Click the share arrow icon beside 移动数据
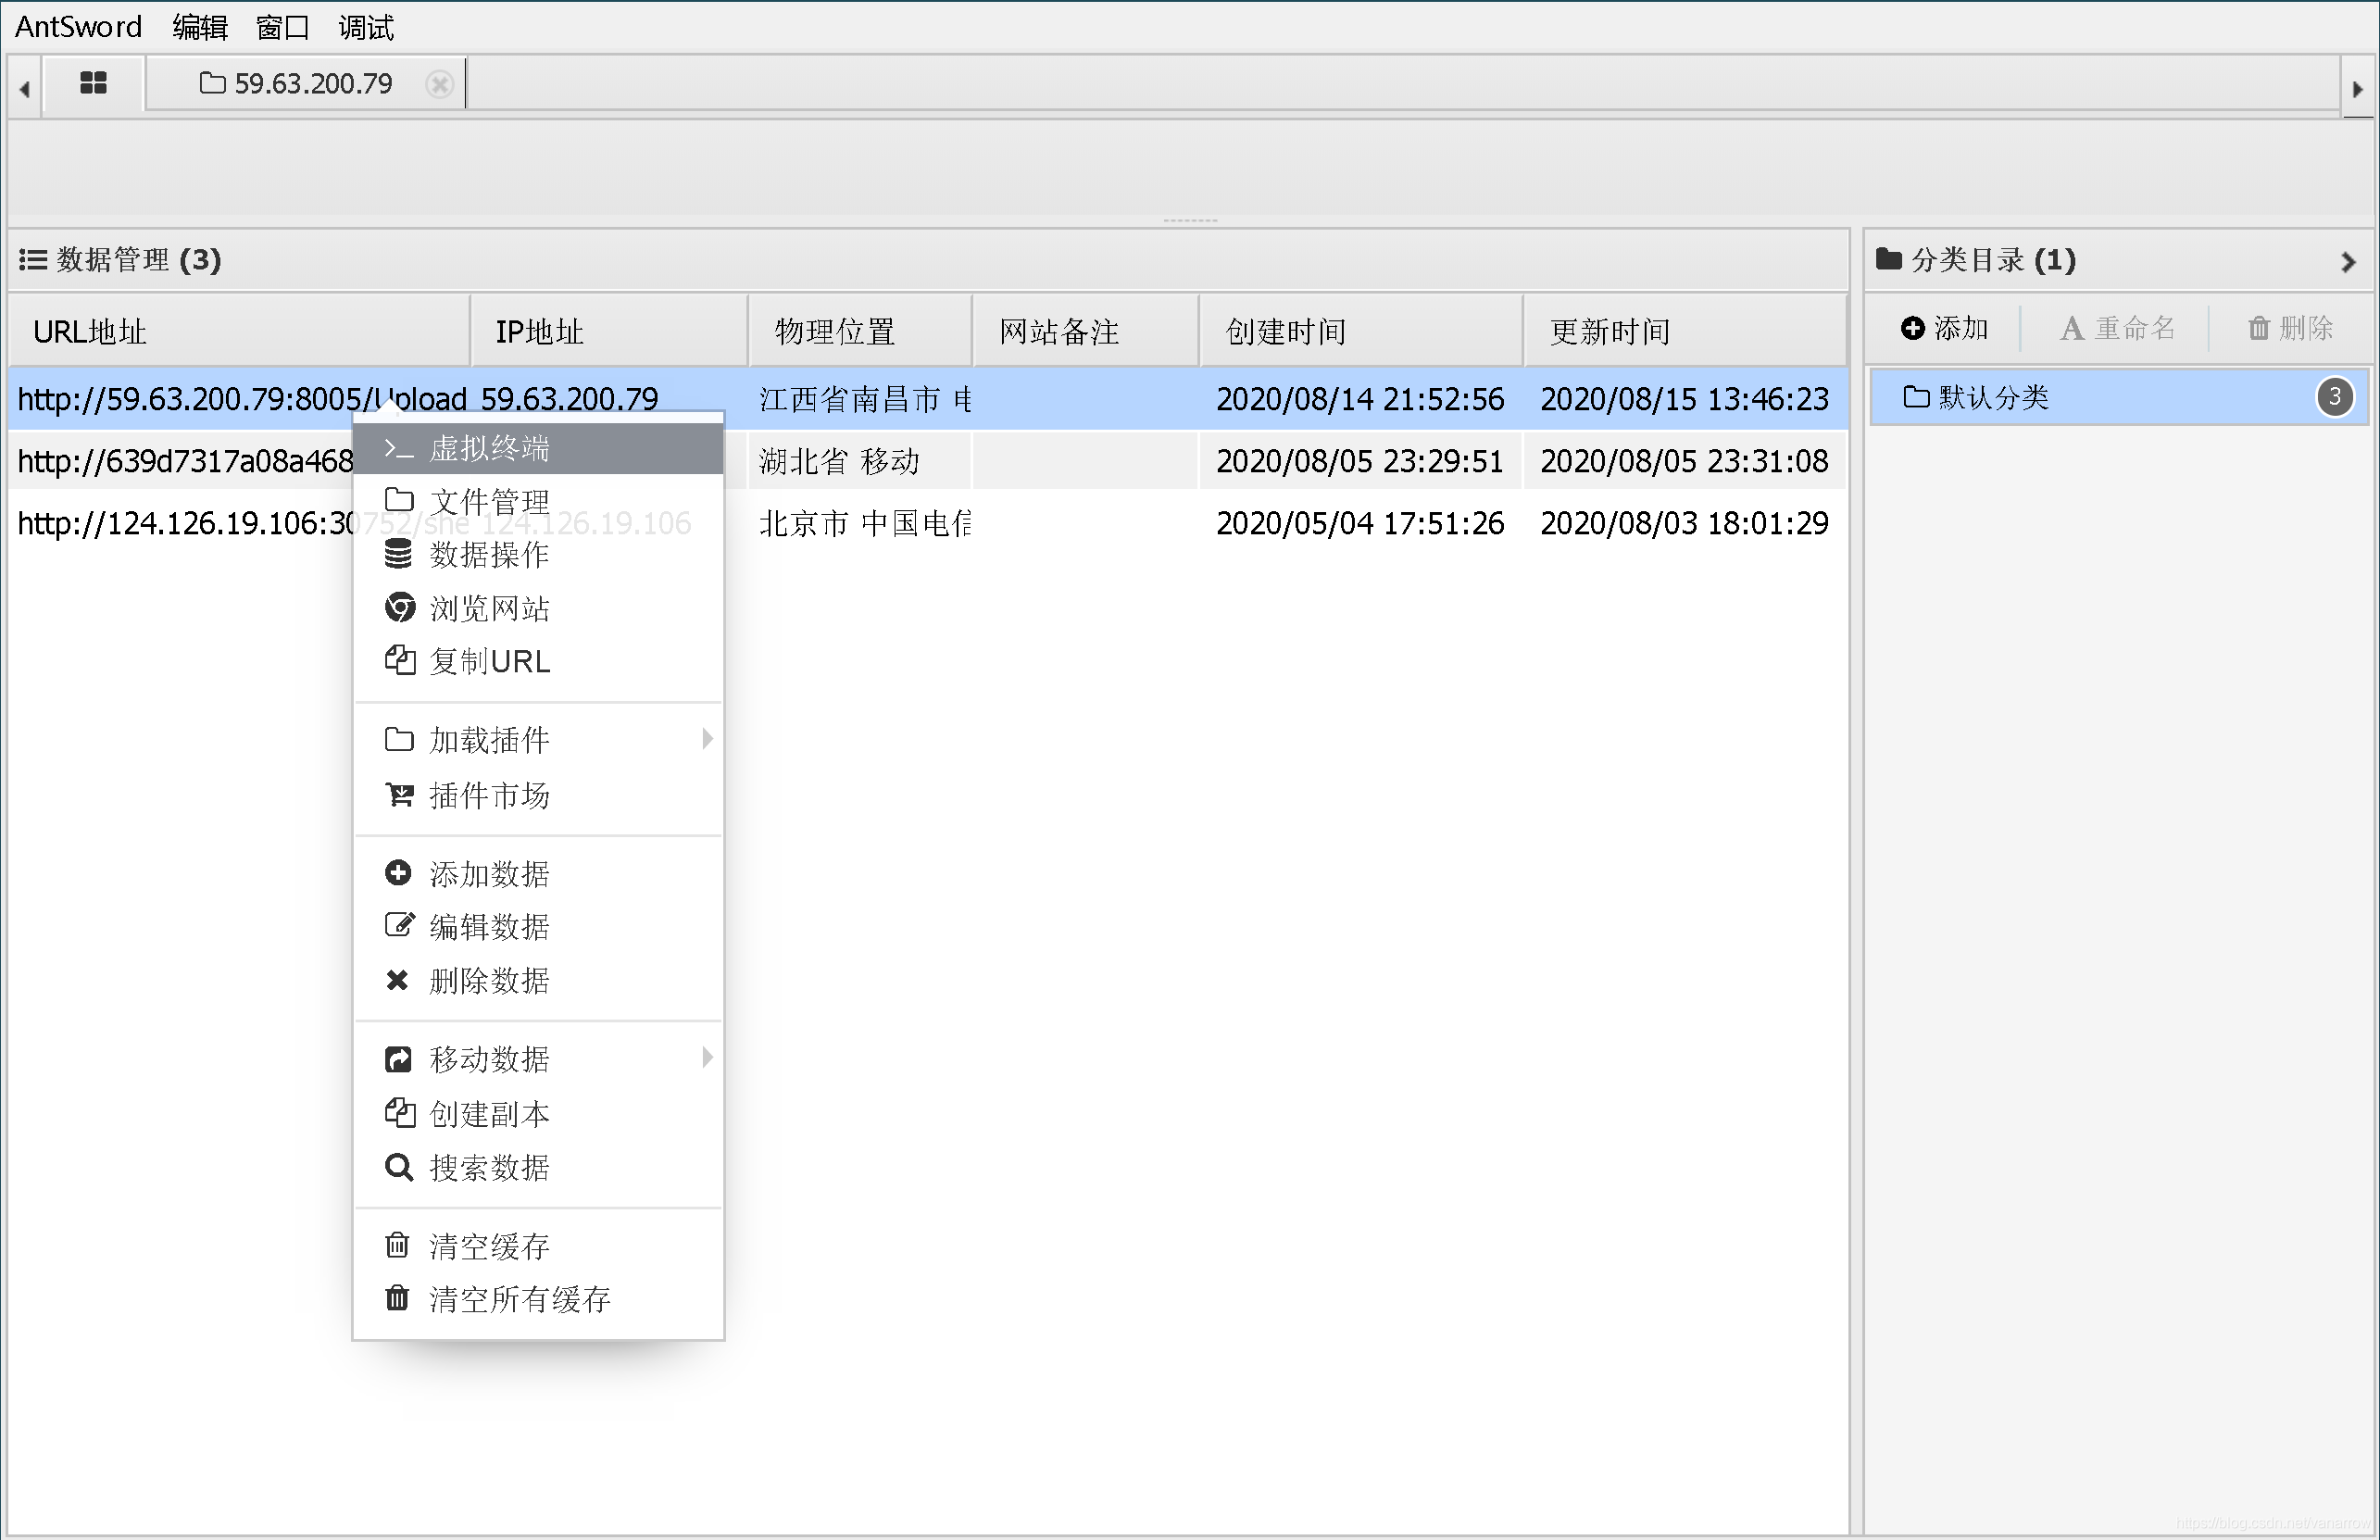 pyautogui.click(x=398, y=1059)
